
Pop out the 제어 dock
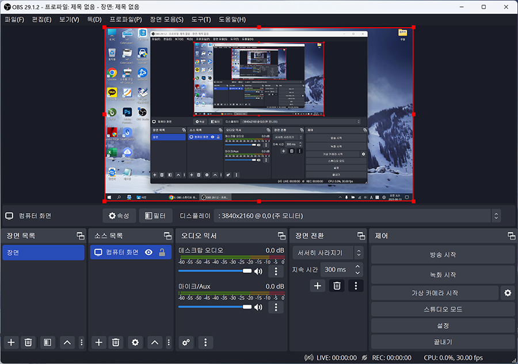coord(512,236)
